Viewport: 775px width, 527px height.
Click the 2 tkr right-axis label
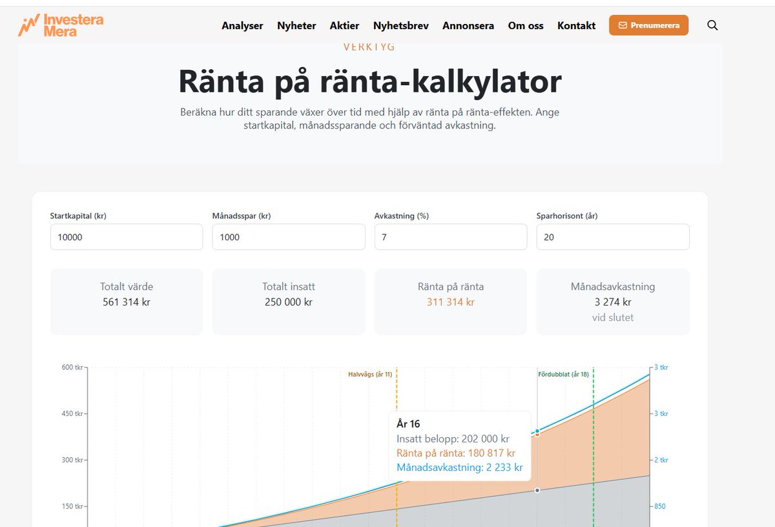pyautogui.click(x=661, y=460)
